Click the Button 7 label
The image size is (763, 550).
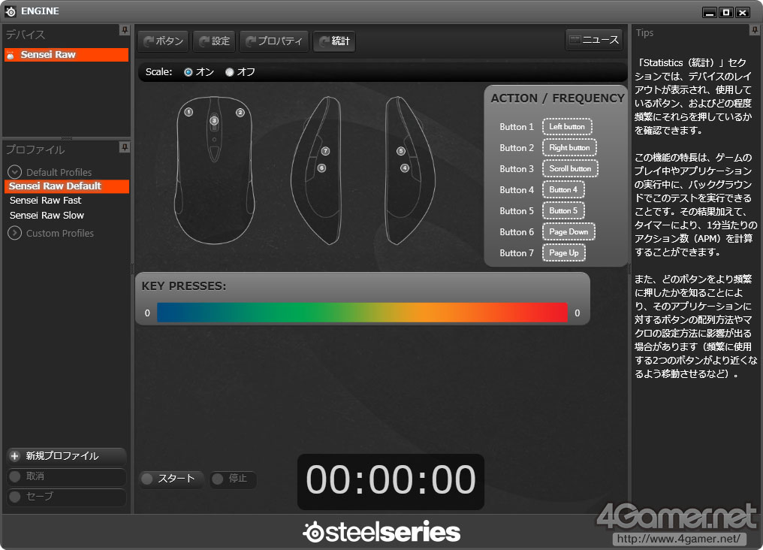click(517, 253)
